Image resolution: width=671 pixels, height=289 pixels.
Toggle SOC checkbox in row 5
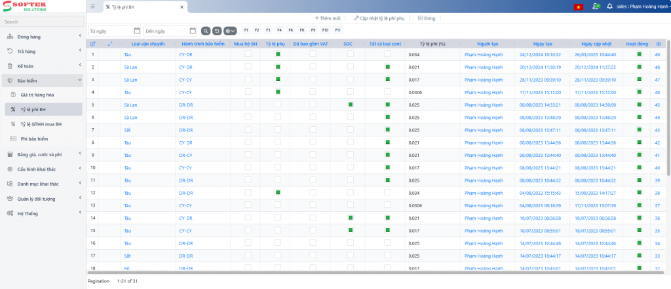click(351, 105)
